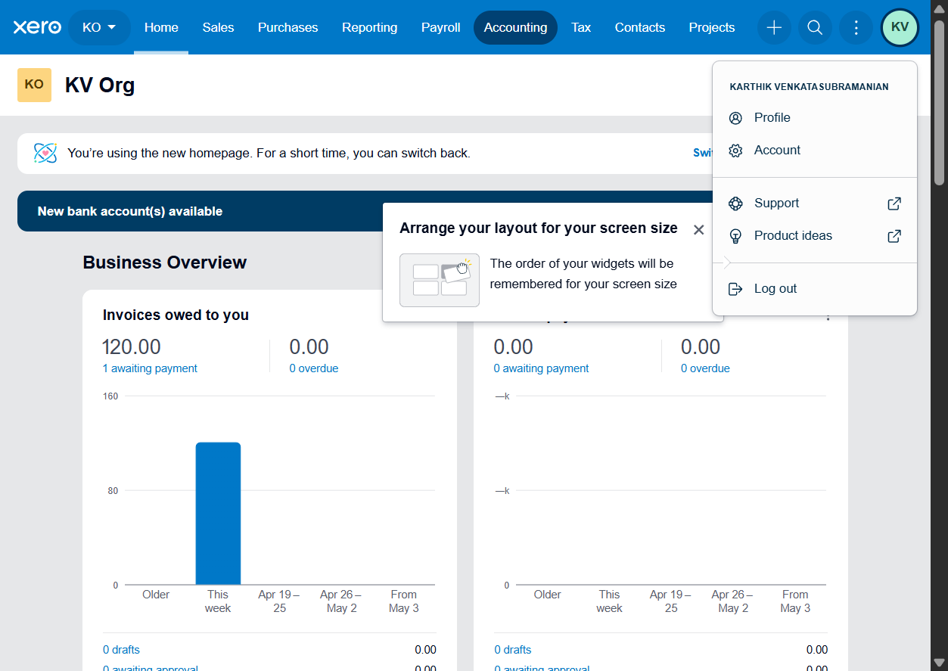Select Profile in the user menu
Viewport: 948px width, 671px height.
tap(815, 118)
